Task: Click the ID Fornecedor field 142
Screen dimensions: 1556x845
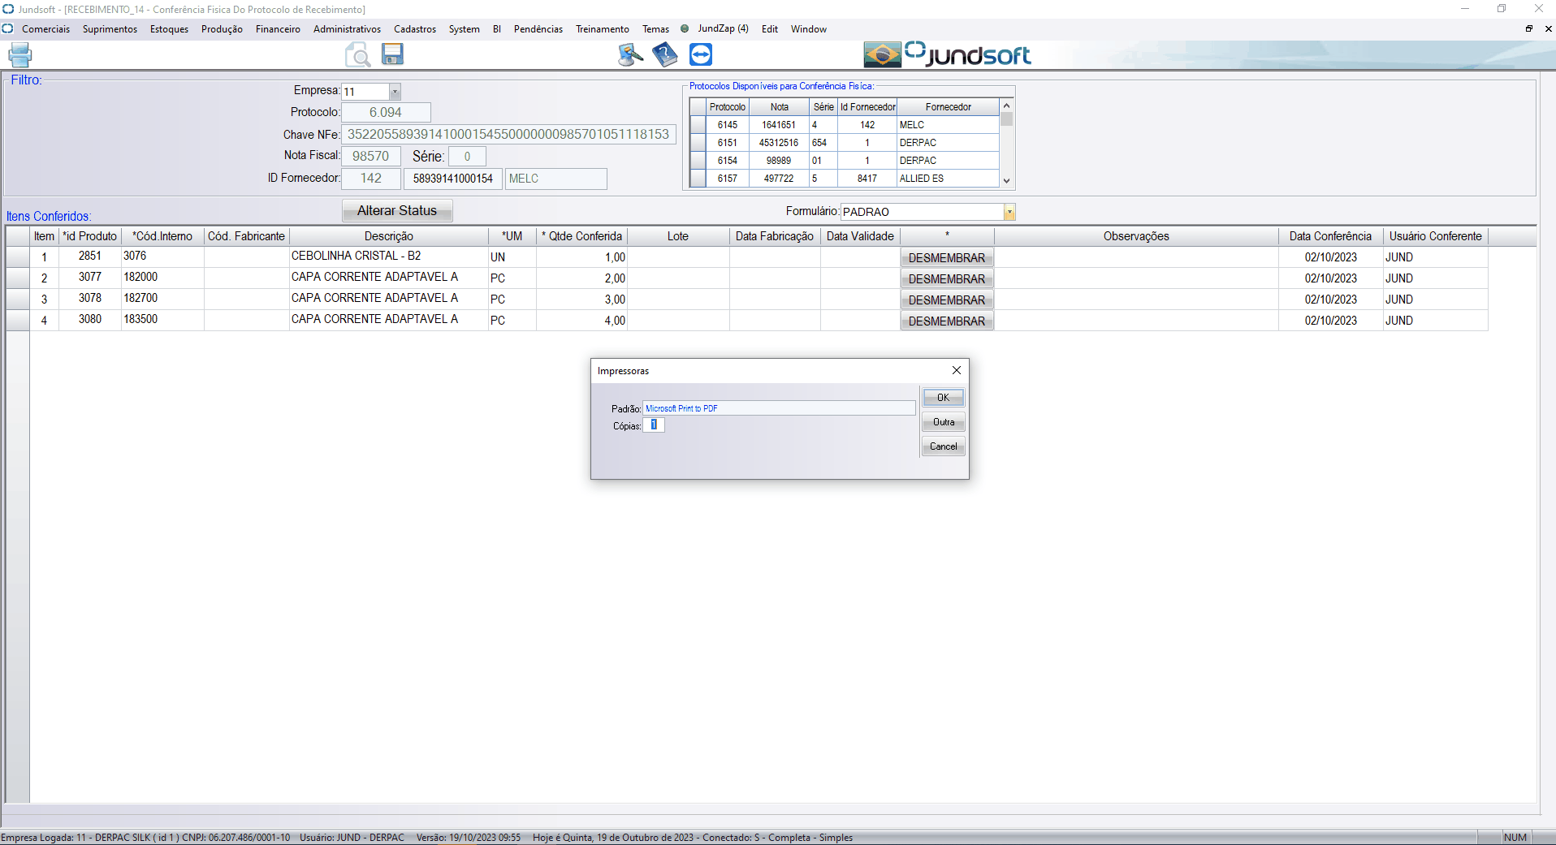Action: coord(371,179)
